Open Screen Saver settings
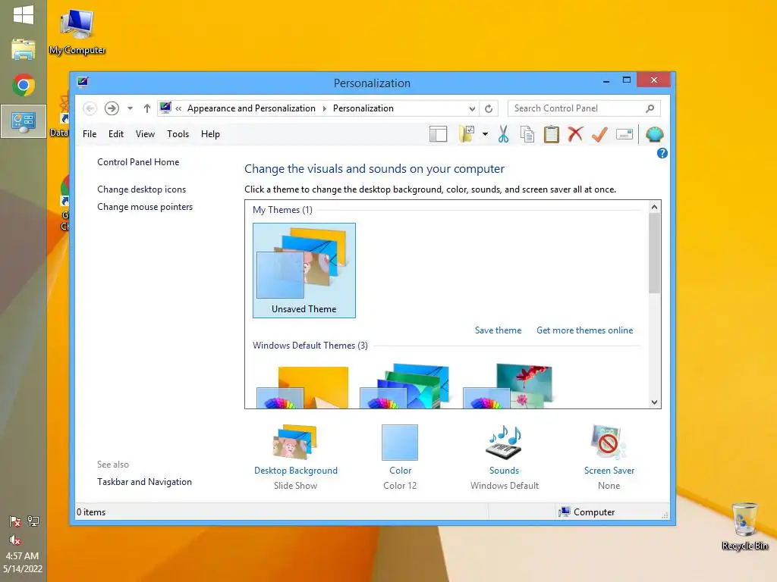777x582 pixels. (x=609, y=457)
